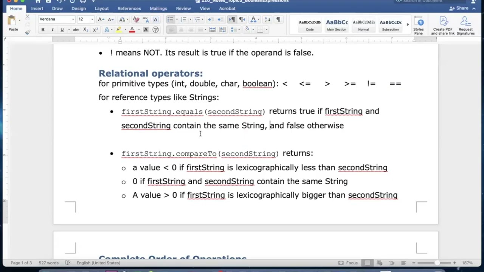
Task: Apply the red font color
Action: click(x=132, y=29)
